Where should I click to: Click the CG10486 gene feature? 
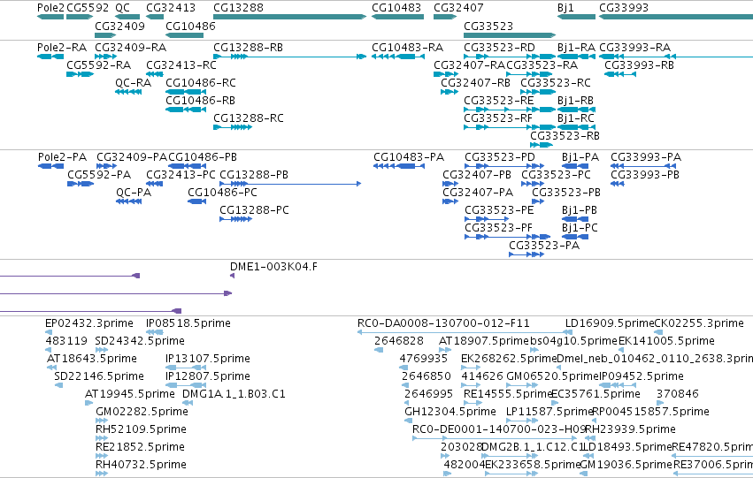click(x=184, y=35)
